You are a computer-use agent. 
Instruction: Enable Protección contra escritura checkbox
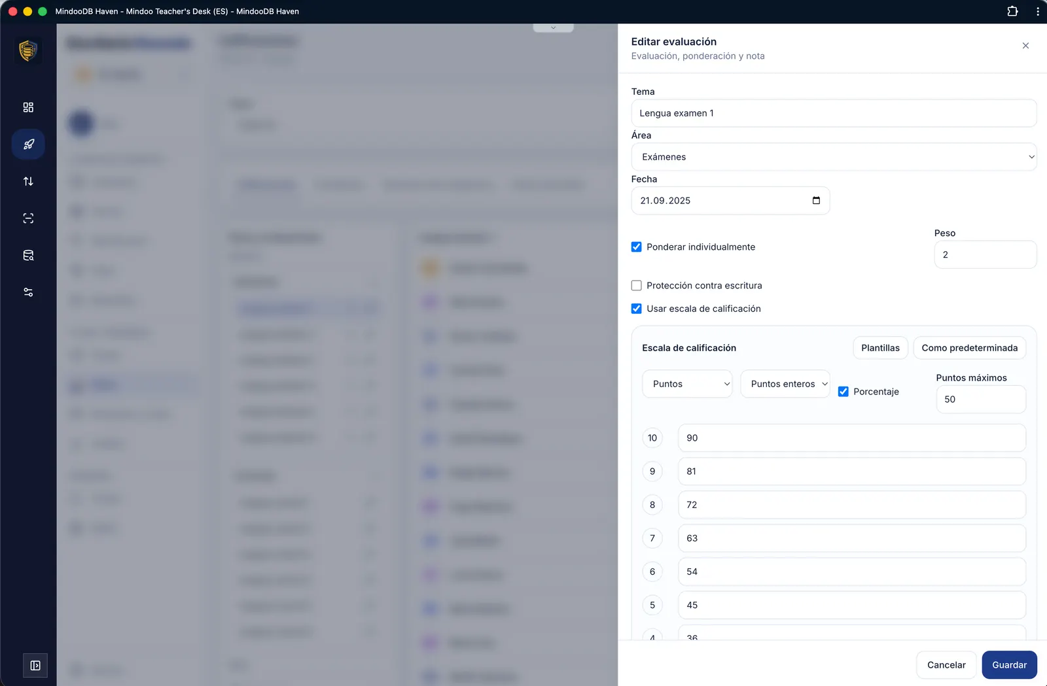[x=636, y=286]
